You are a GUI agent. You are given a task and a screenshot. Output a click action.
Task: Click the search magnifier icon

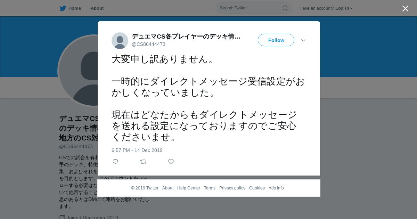click(x=285, y=8)
